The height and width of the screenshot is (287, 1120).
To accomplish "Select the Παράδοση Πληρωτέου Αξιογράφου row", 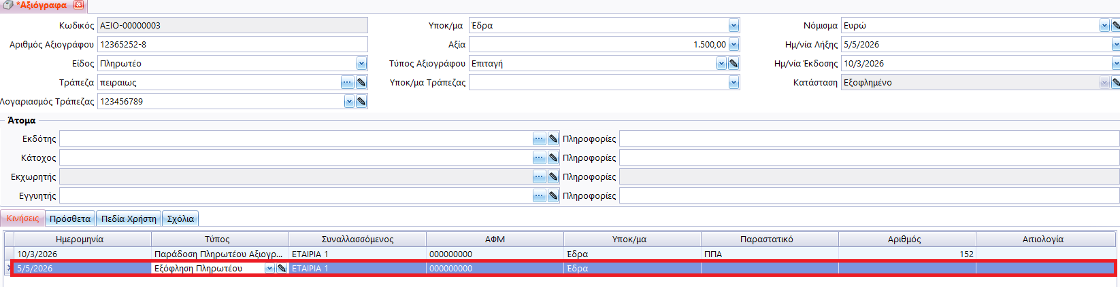I will [x=218, y=254].
